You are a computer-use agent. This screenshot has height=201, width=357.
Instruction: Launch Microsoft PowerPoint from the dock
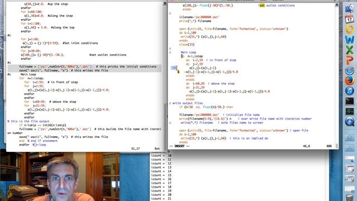tap(350, 60)
